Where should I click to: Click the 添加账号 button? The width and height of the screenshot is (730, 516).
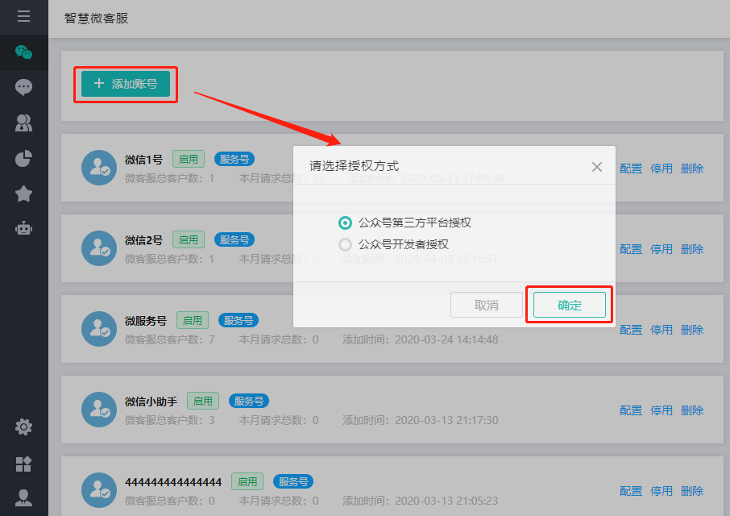tap(126, 84)
